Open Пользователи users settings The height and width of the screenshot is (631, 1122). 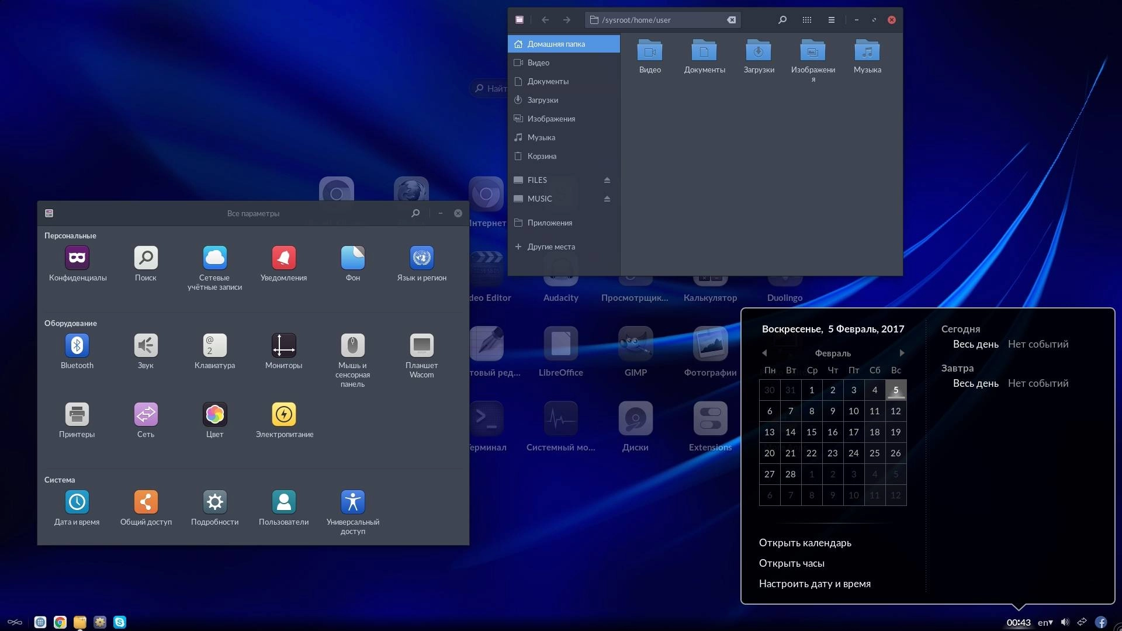point(283,502)
